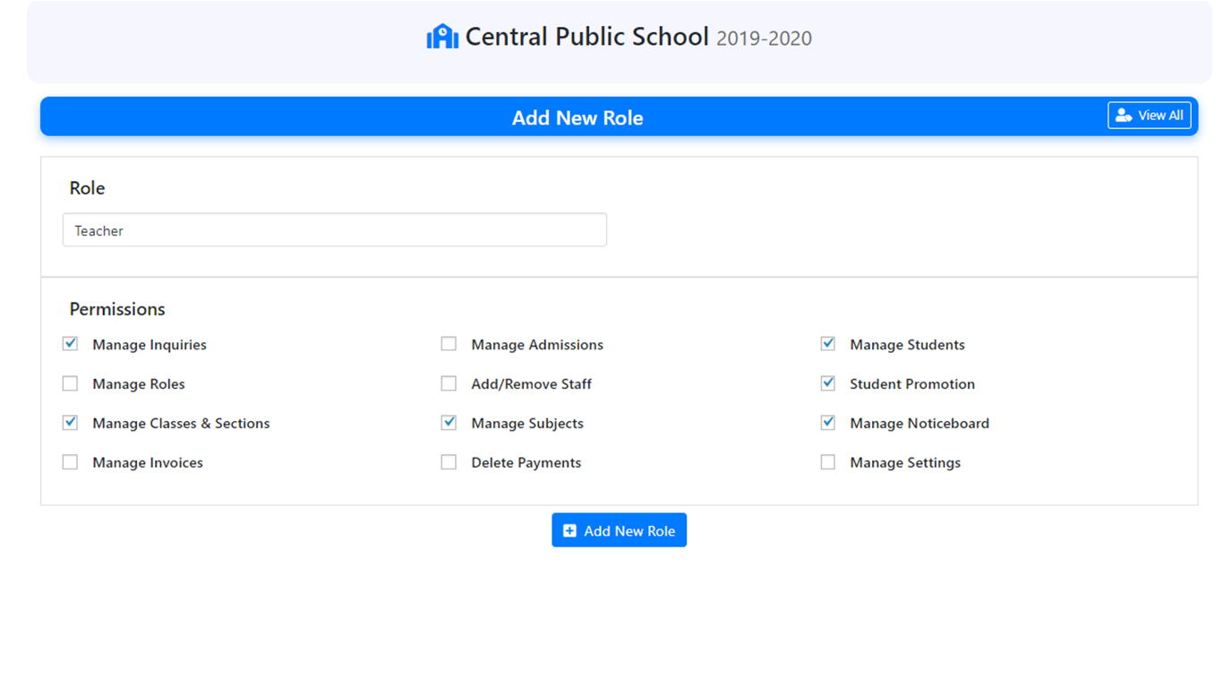Click the plus icon on Add New Role
1223x688 pixels.
coord(569,531)
